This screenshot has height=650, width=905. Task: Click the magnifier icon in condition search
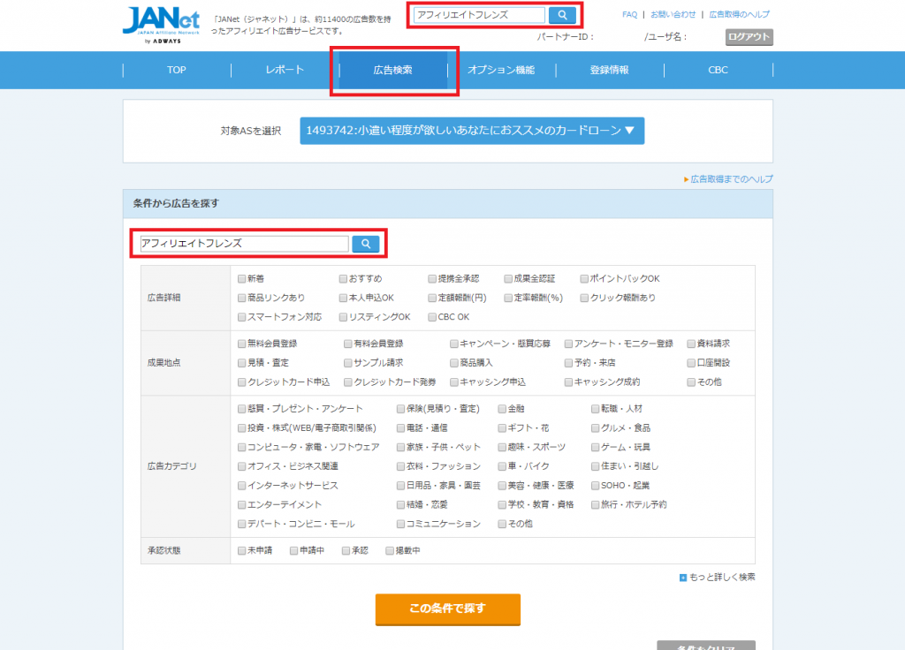[x=366, y=244]
